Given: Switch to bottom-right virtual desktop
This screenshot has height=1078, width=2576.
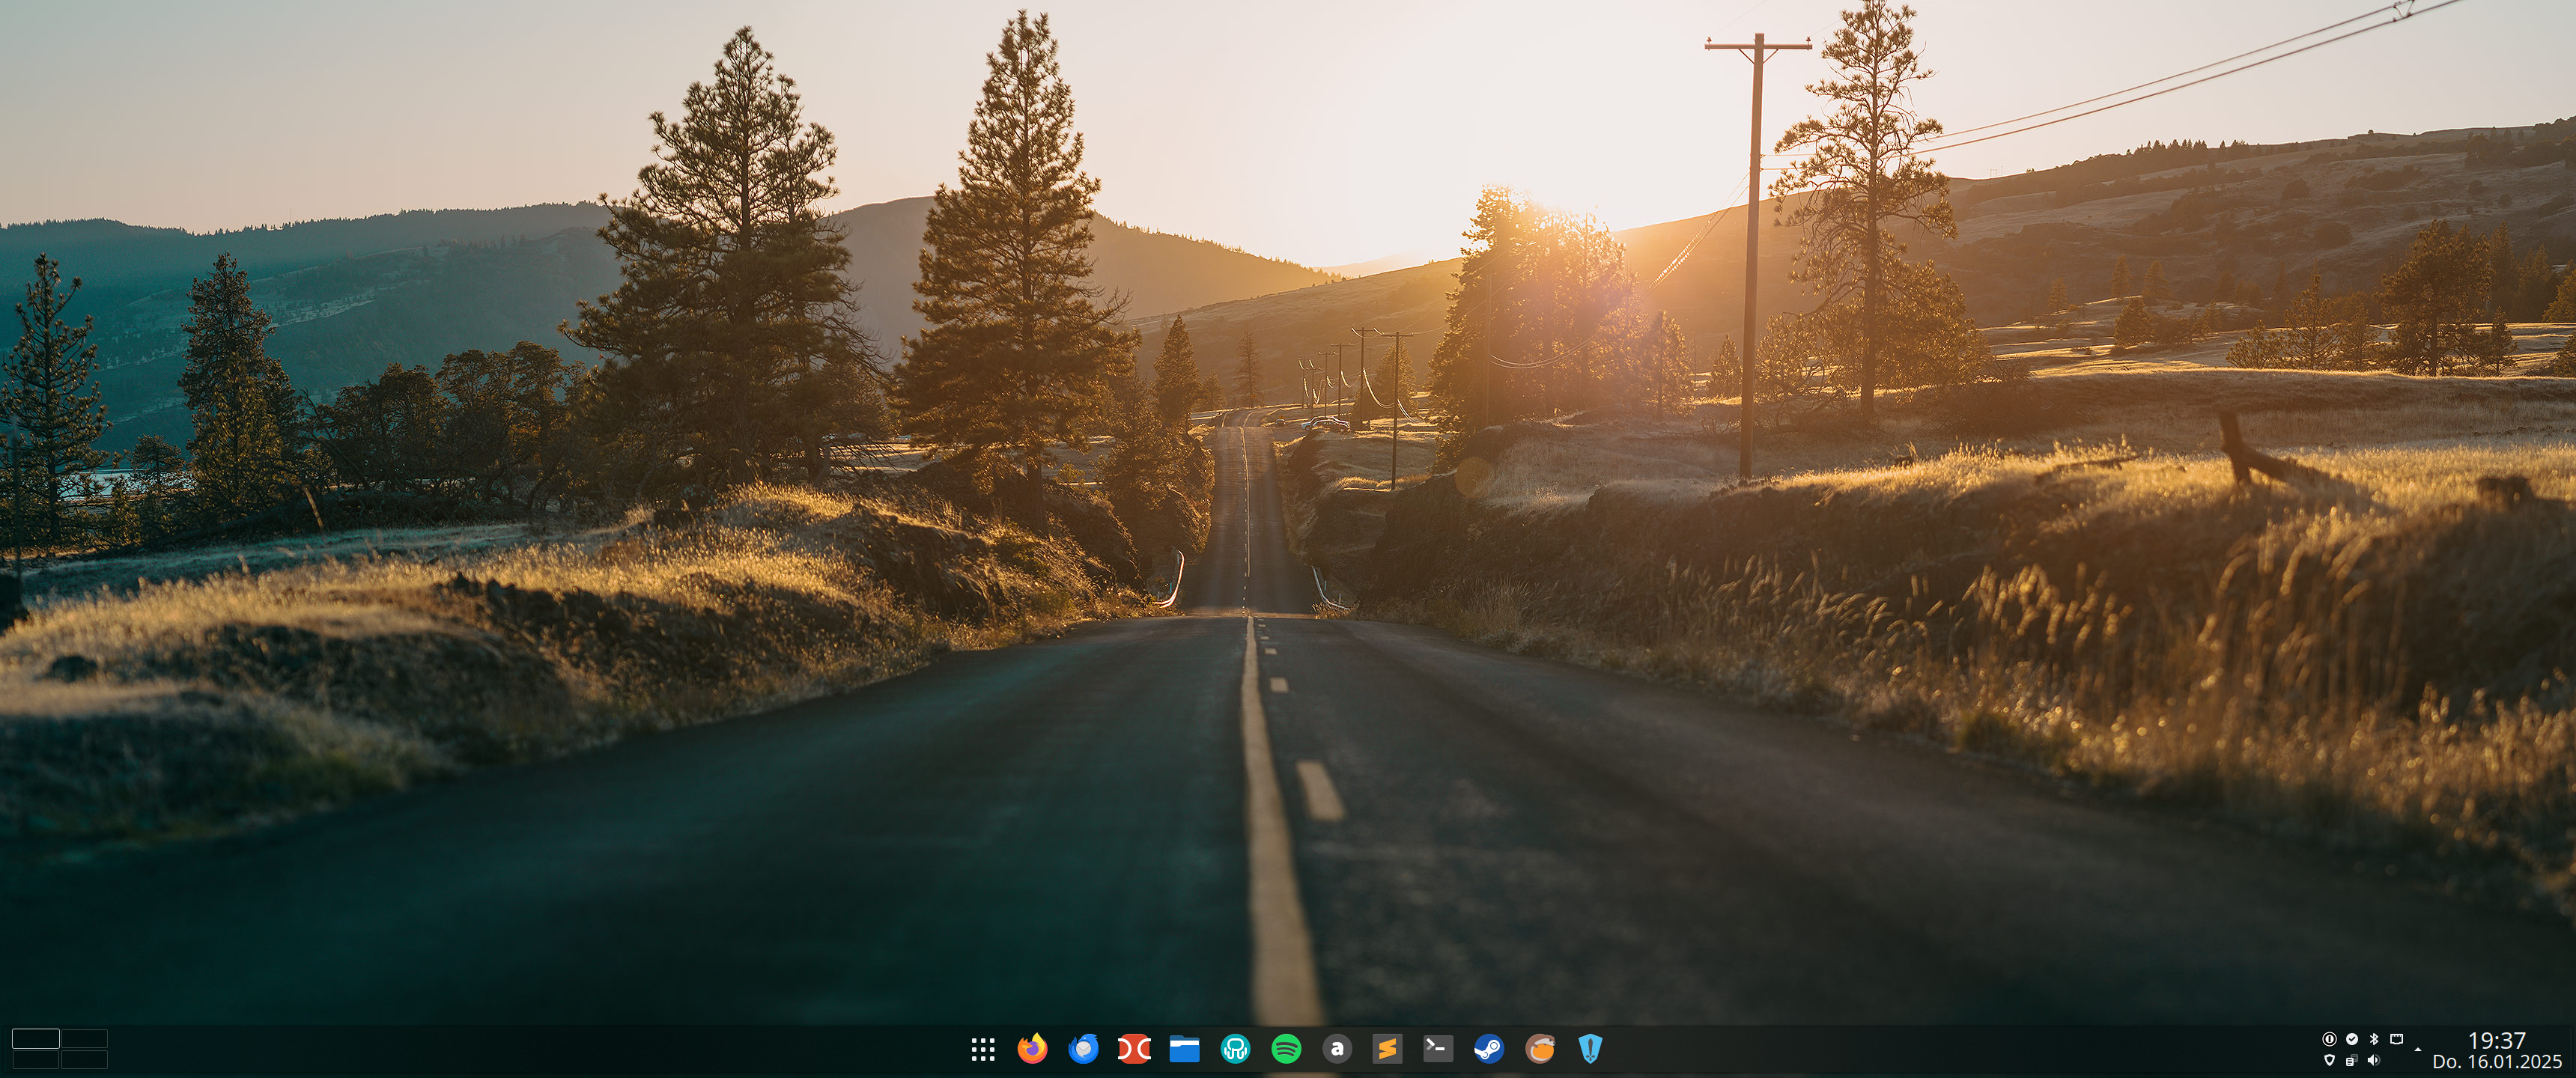Looking at the screenshot, I should pos(84,1059).
